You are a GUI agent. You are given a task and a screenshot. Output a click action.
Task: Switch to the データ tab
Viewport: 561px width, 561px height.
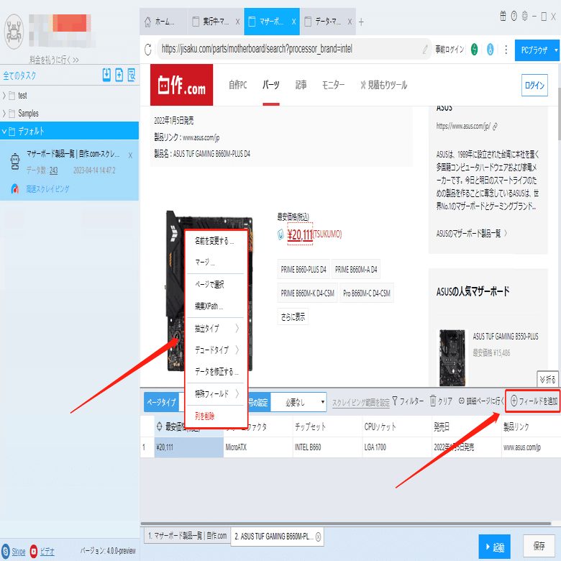tap(328, 22)
